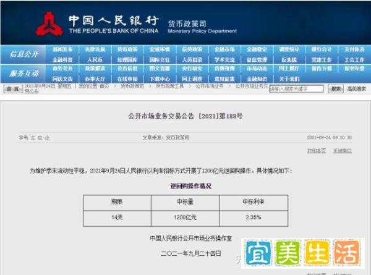Open the 新闻发布 menu item

pyautogui.click(x=62, y=49)
